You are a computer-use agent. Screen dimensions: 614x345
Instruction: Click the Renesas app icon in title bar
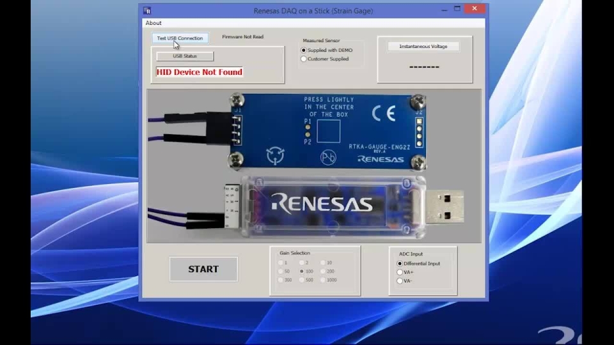pyautogui.click(x=147, y=11)
